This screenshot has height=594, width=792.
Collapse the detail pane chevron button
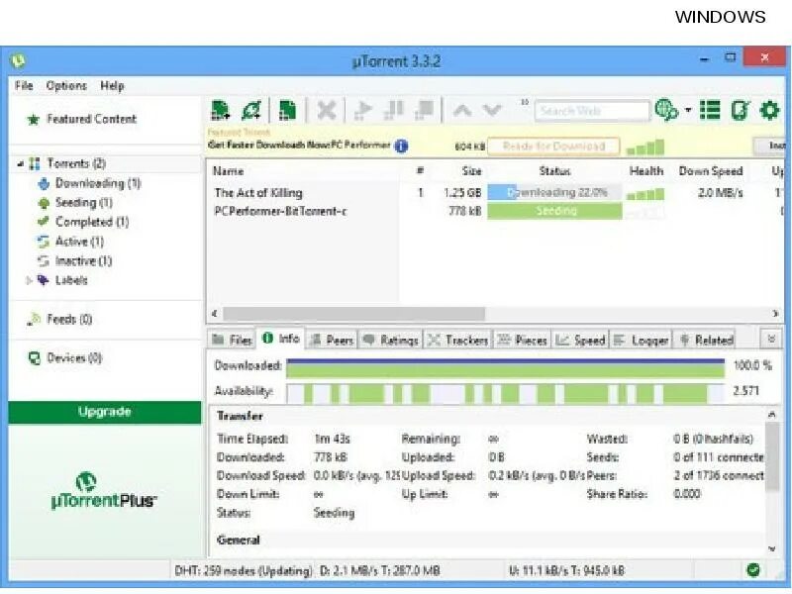[x=771, y=339]
